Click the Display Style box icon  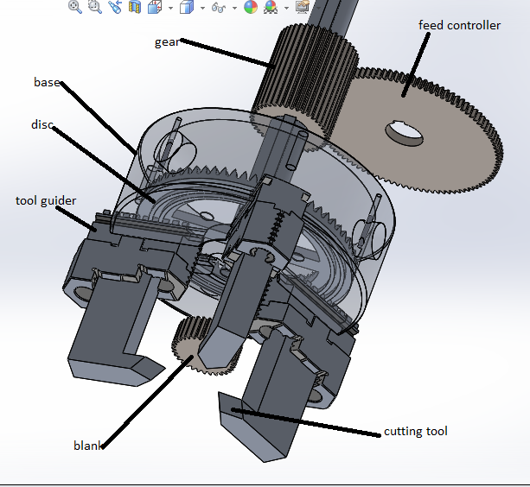[186, 7]
